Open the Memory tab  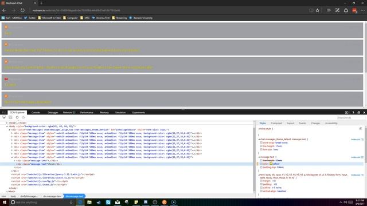point(104,112)
